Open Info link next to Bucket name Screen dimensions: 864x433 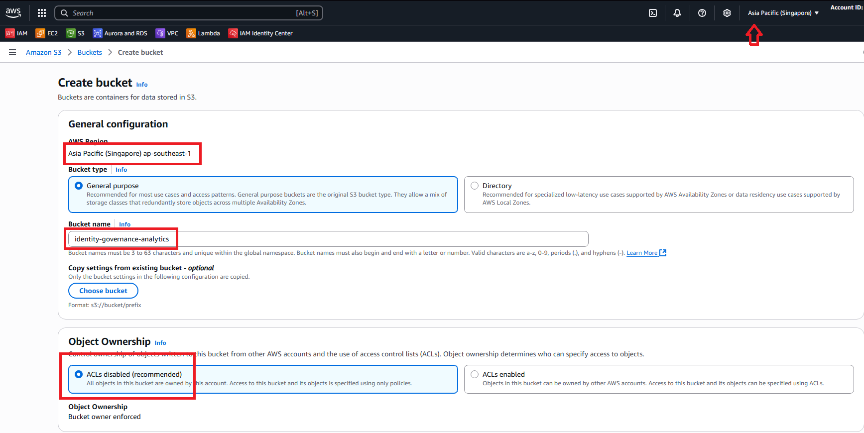125,224
